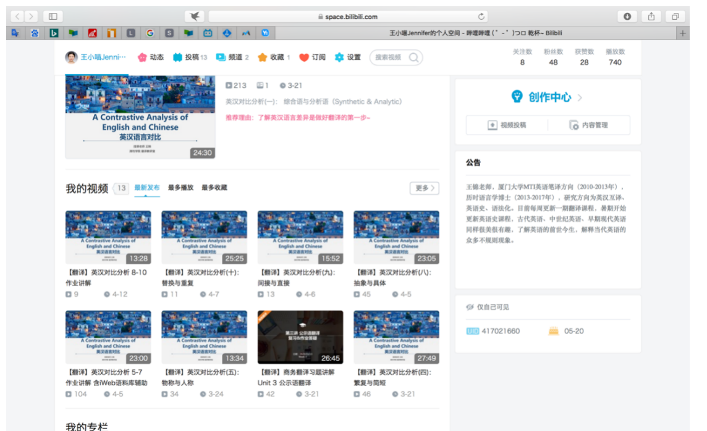Viewport: 707px width, 431px height.
Task: Open the Baidu paw favorites icon
Action: click(x=35, y=33)
